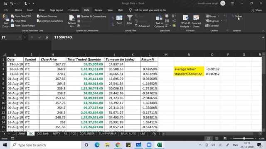The height and width of the screenshot is (149, 266).
Task: Click the Relationships icon
Action: (174, 21)
